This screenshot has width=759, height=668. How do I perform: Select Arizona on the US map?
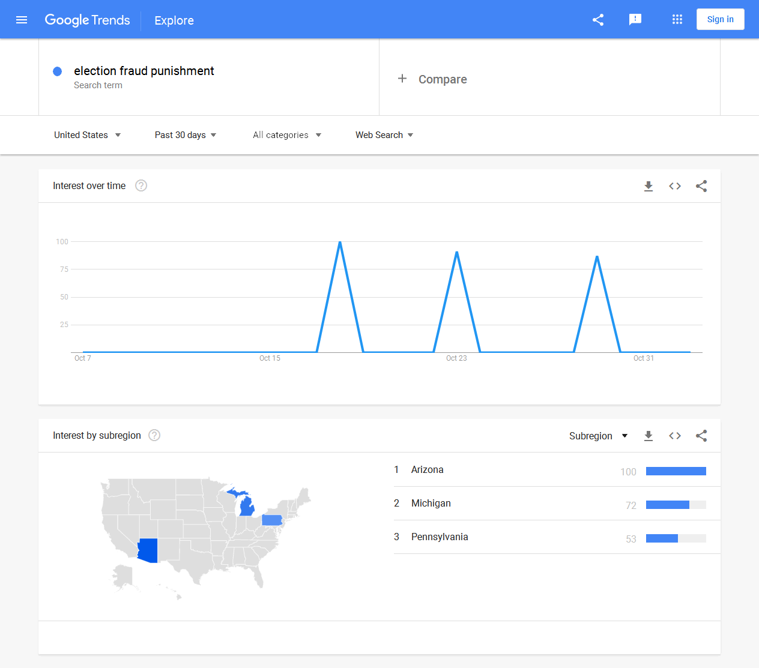click(x=148, y=550)
